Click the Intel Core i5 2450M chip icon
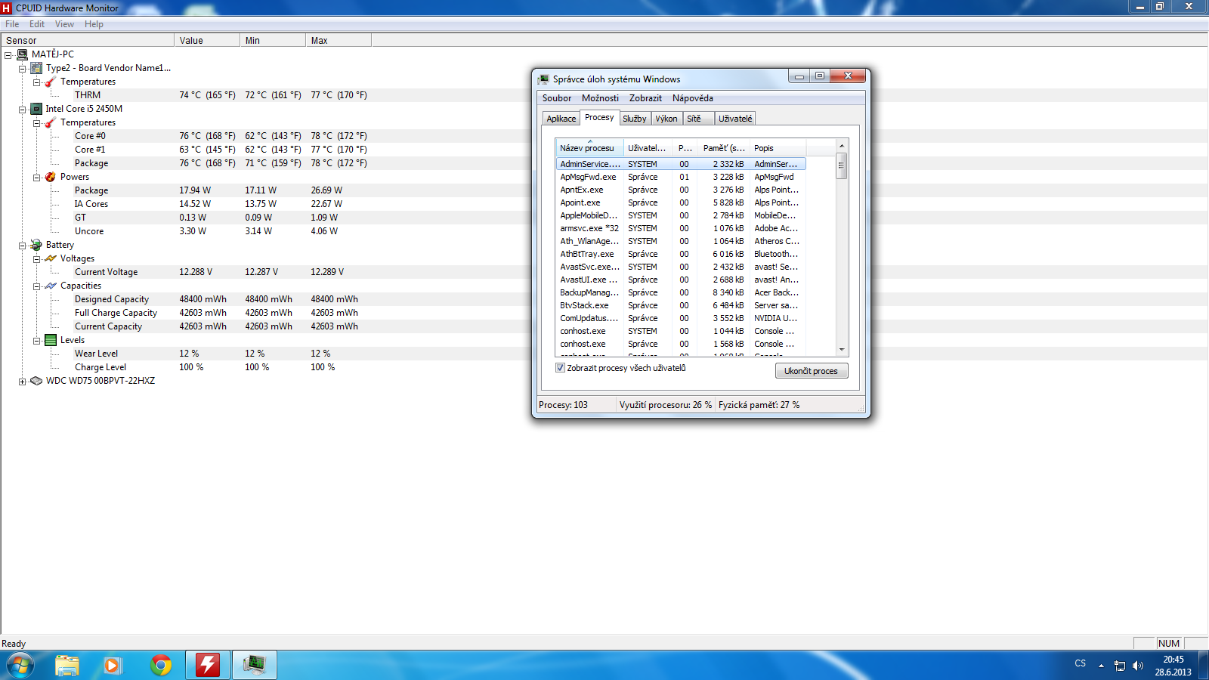Image resolution: width=1209 pixels, height=680 pixels. tap(36, 109)
